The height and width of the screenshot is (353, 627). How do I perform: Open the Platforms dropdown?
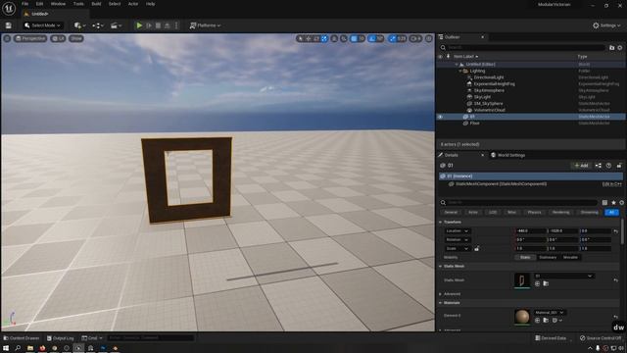[x=205, y=25]
